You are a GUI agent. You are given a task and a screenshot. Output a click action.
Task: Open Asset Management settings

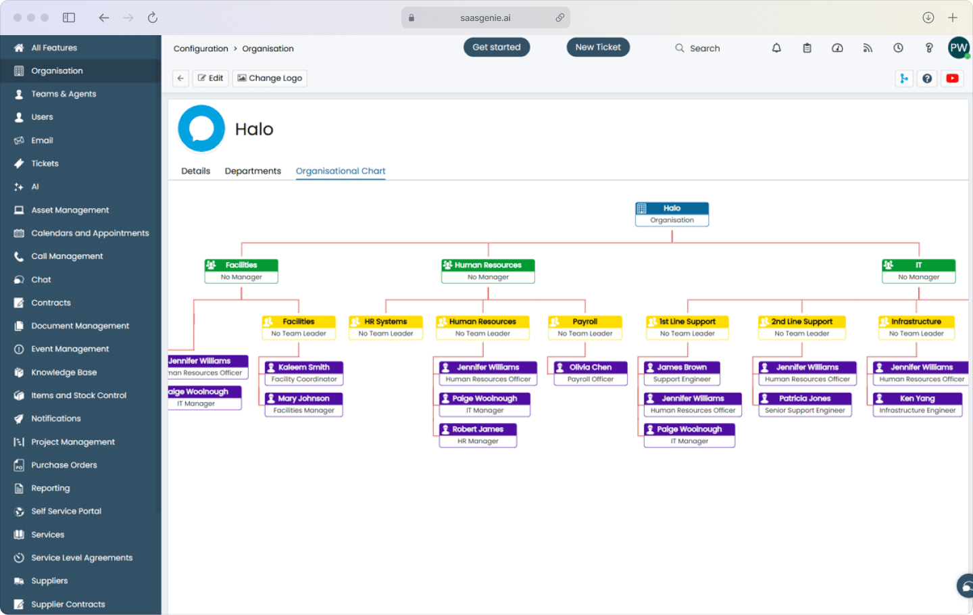(80, 210)
